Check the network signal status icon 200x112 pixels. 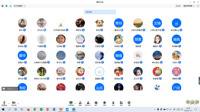[x=10, y=6]
